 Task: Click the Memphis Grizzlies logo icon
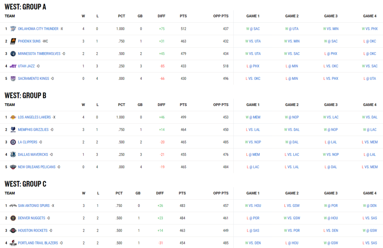tap(13, 130)
